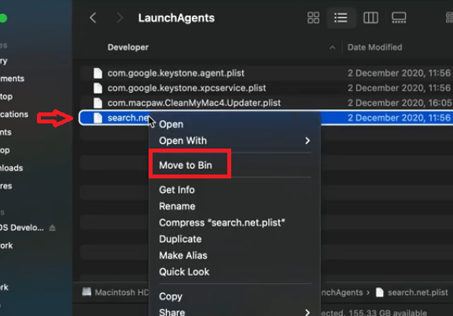Eject the disk in the sidebar
453x316 pixels.
pyautogui.click(x=52, y=228)
